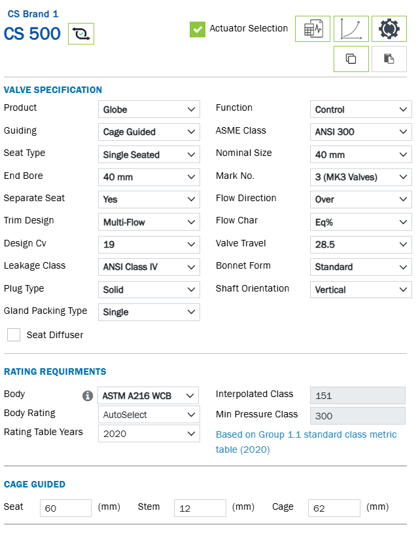418x534 pixels.
Task: Open the Rating Table Years dropdown
Action: pos(149,434)
